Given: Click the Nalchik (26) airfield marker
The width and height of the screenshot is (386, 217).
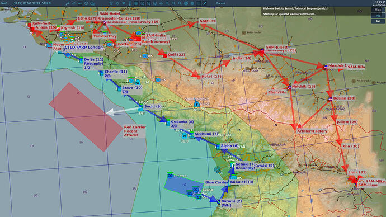Looking at the screenshot, I should [x=290, y=87].
